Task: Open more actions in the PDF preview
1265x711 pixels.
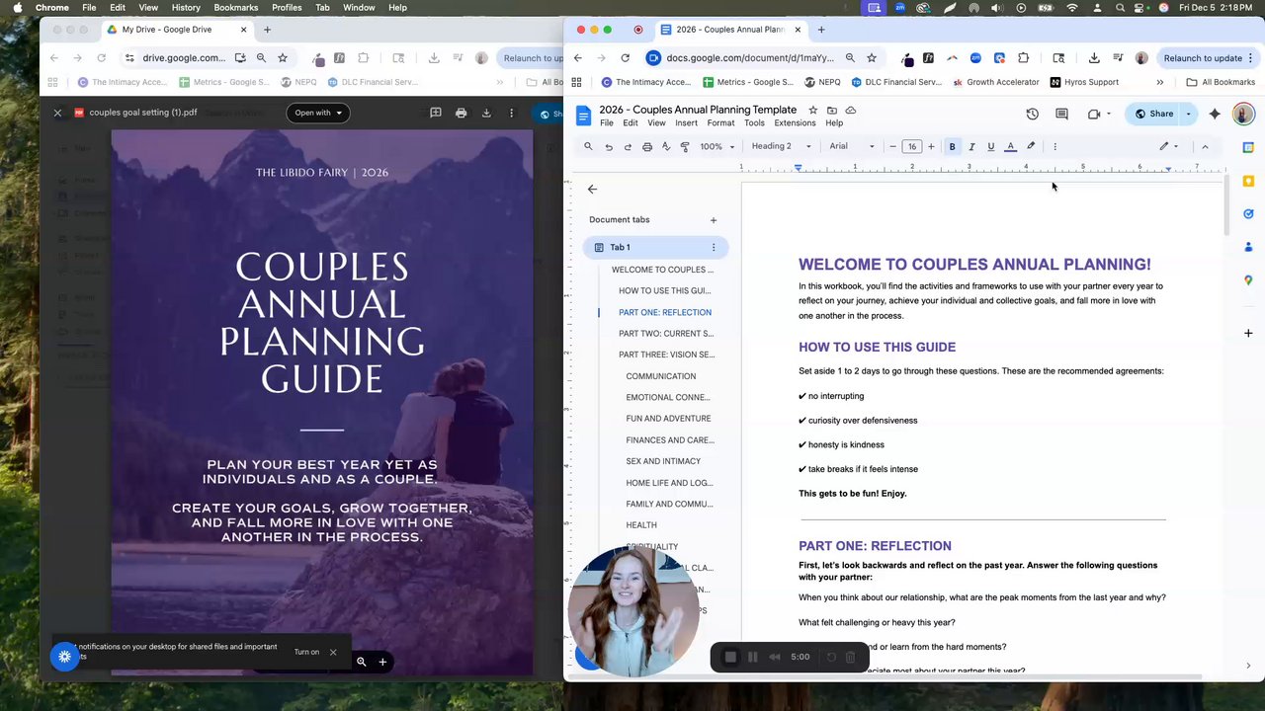Action: (511, 113)
